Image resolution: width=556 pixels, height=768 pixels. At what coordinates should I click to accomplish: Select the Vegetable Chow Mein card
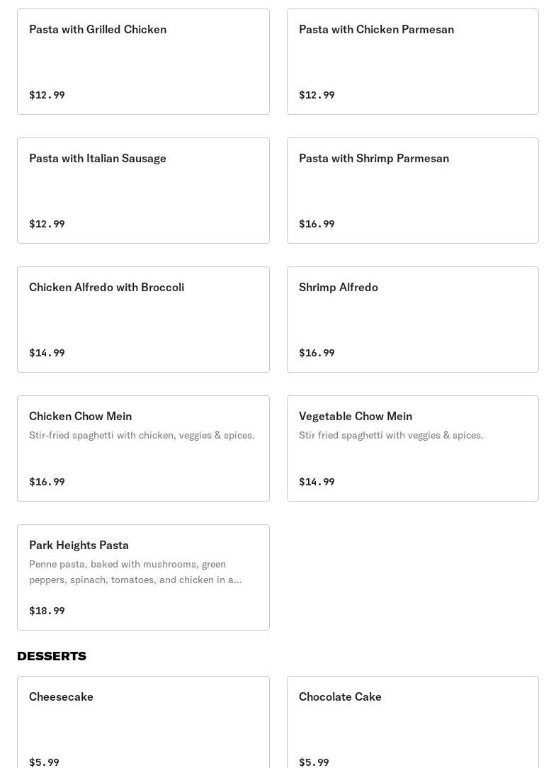click(x=413, y=448)
